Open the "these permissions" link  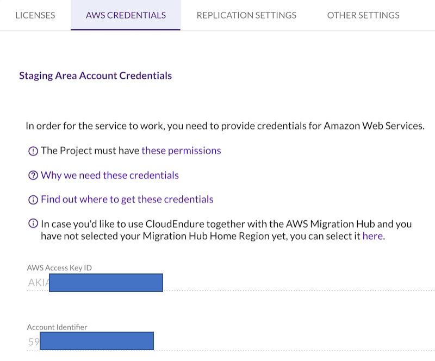(181, 151)
